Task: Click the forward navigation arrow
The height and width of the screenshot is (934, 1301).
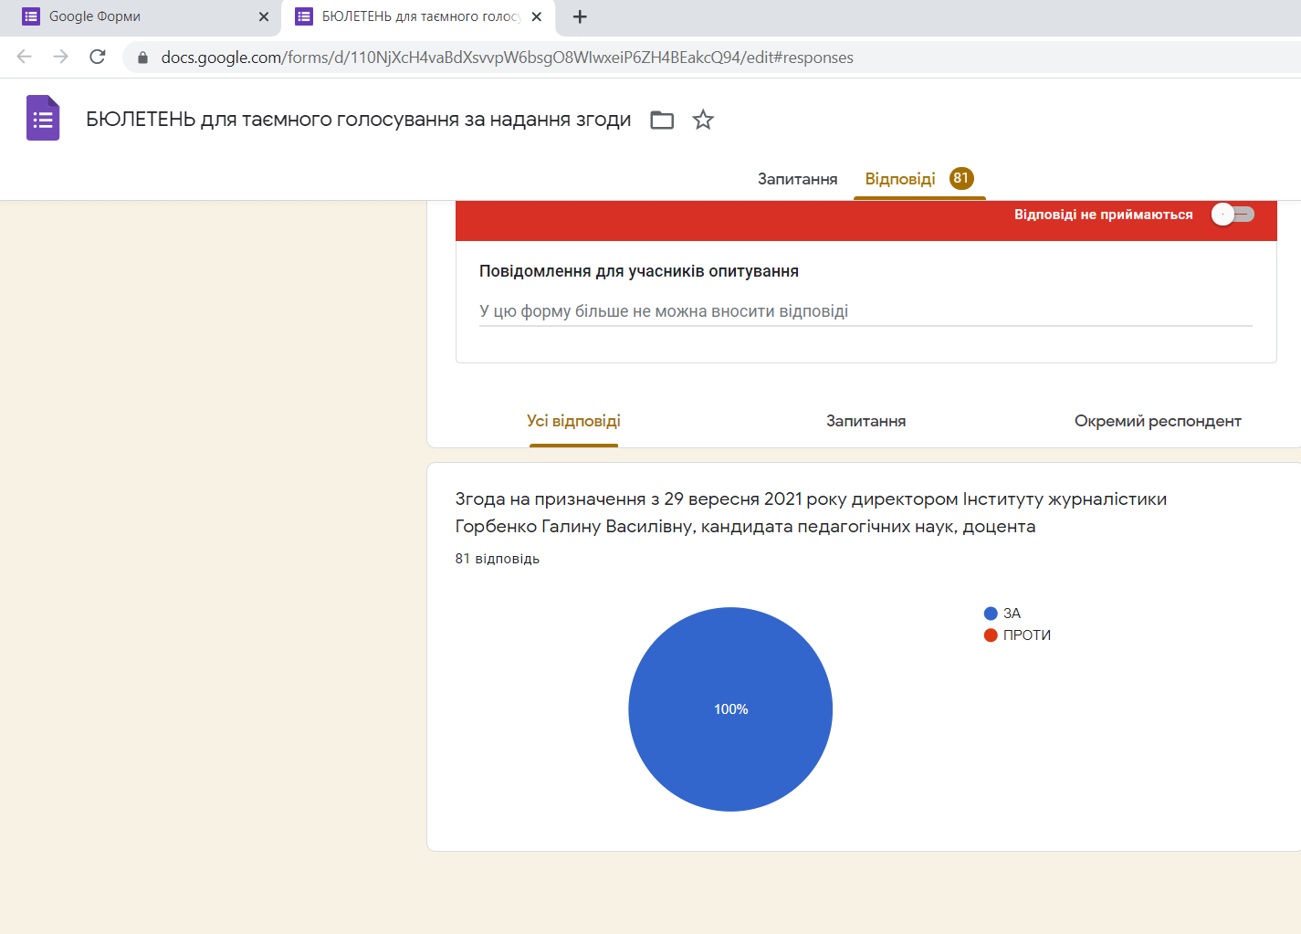Action: pyautogui.click(x=61, y=57)
